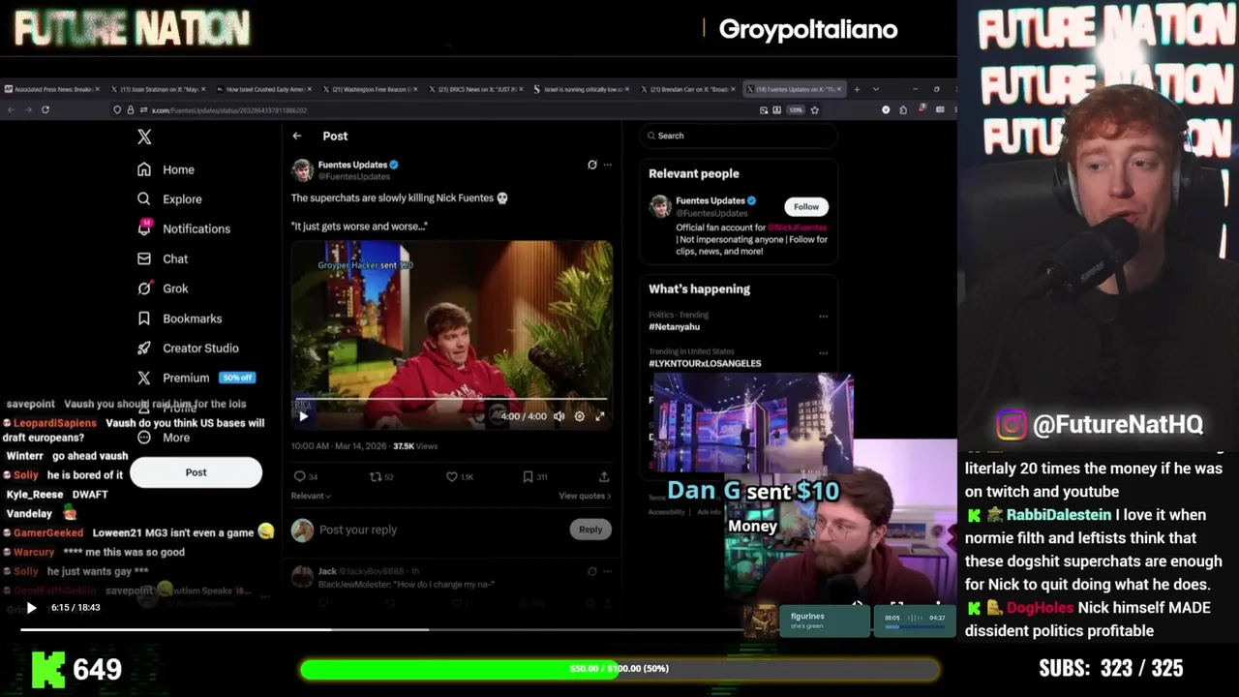The width and height of the screenshot is (1239, 697).
Task: Click the Home house icon
Action: 144,169
